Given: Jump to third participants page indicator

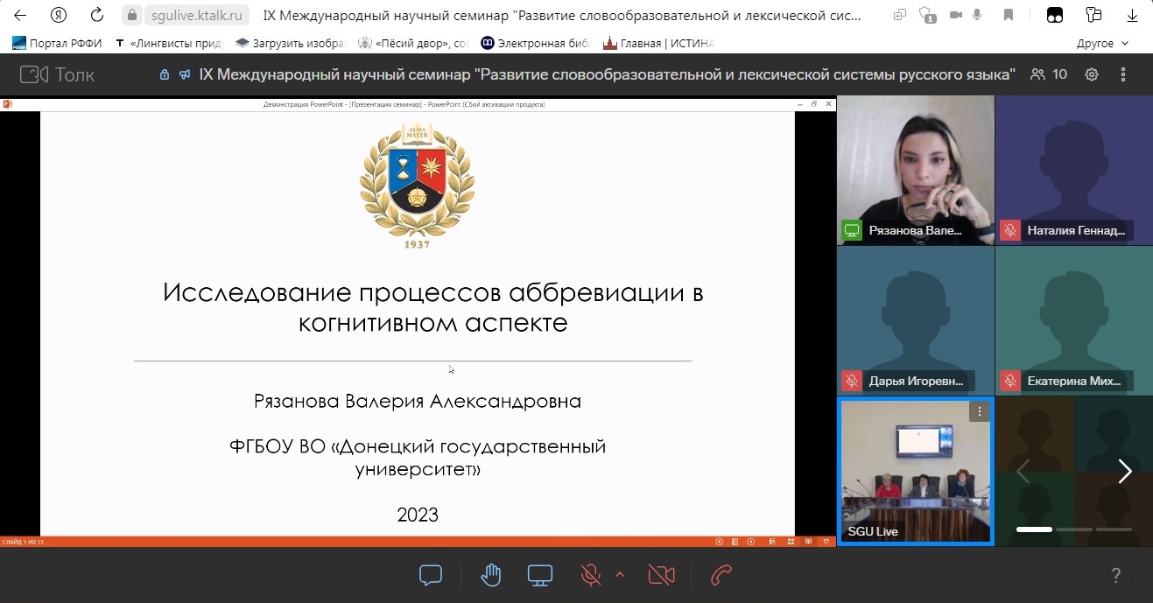Looking at the screenshot, I should point(1114,529).
